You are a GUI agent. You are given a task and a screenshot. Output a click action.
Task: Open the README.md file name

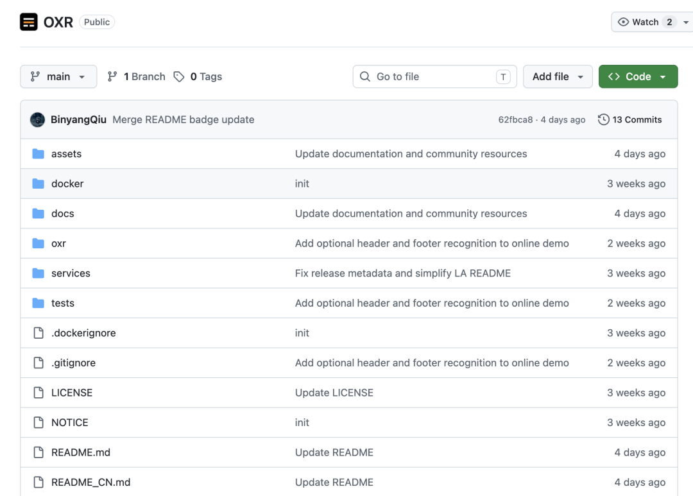click(81, 452)
